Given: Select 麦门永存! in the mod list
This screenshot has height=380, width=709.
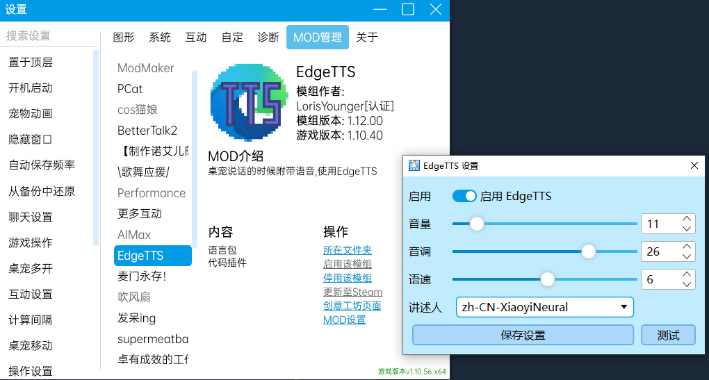Looking at the screenshot, I should (153, 276).
